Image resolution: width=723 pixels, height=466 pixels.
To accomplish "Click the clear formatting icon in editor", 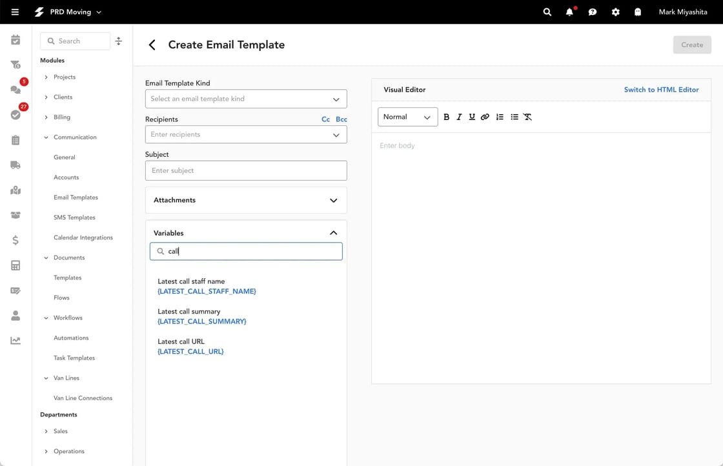I will click(x=527, y=117).
